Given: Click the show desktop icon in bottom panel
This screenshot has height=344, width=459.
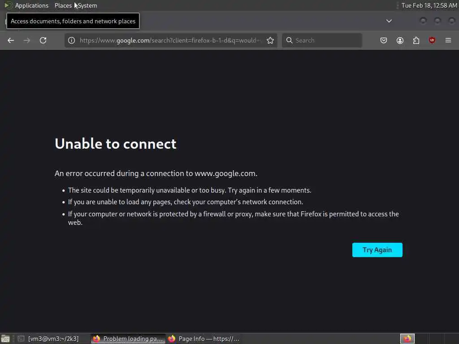Looking at the screenshot, I should click(5, 339).
